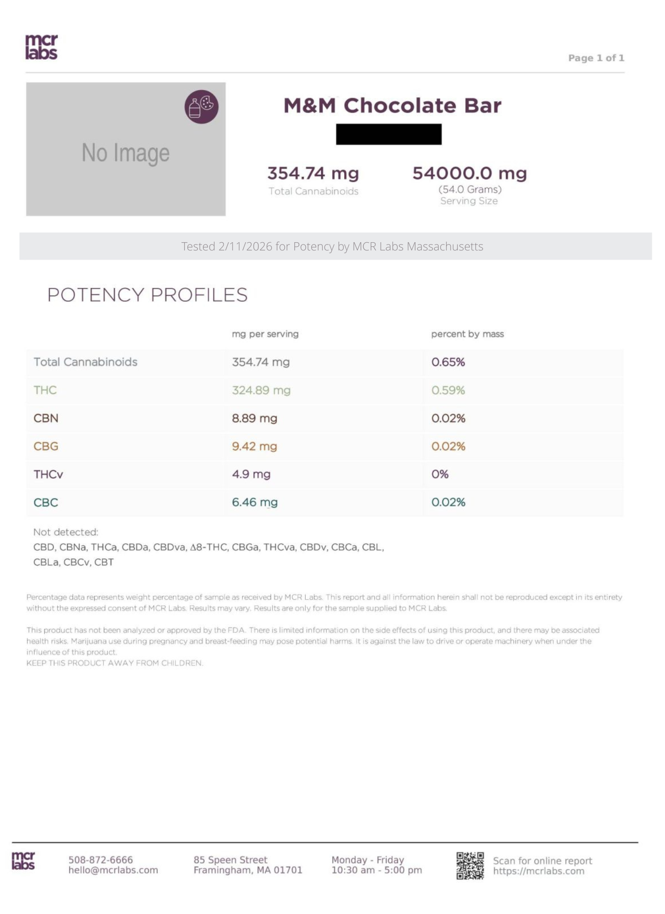Click the CBG percent 0.02% cell

448,446
